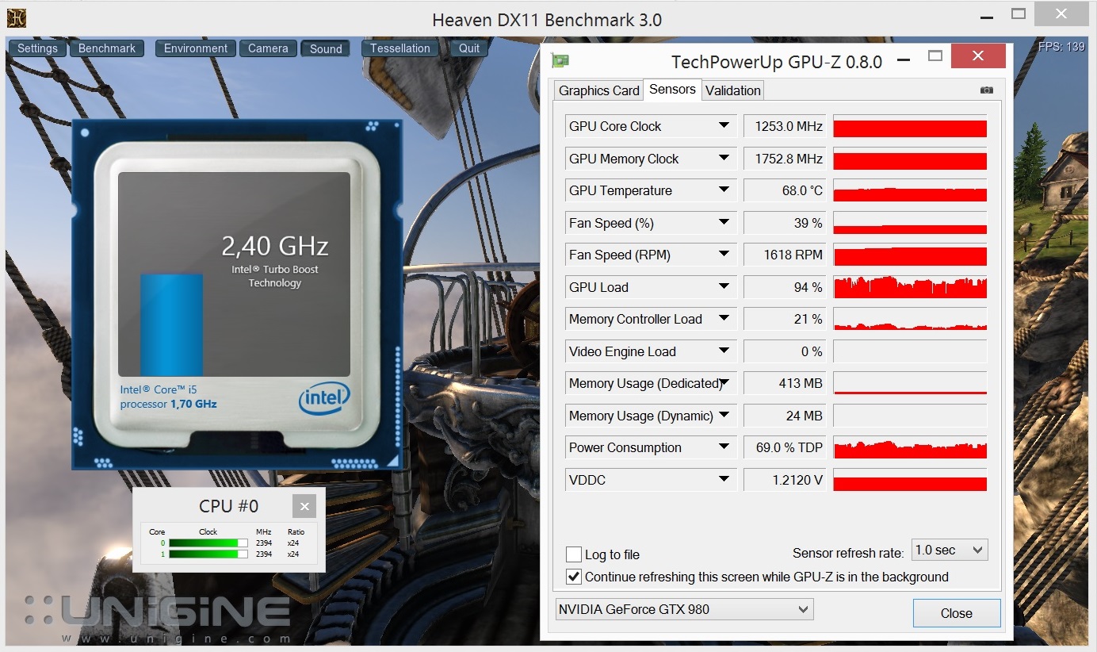The image size is (1097, 652).
Task: Click the GPU Temperature history graph
Action: 910,191
